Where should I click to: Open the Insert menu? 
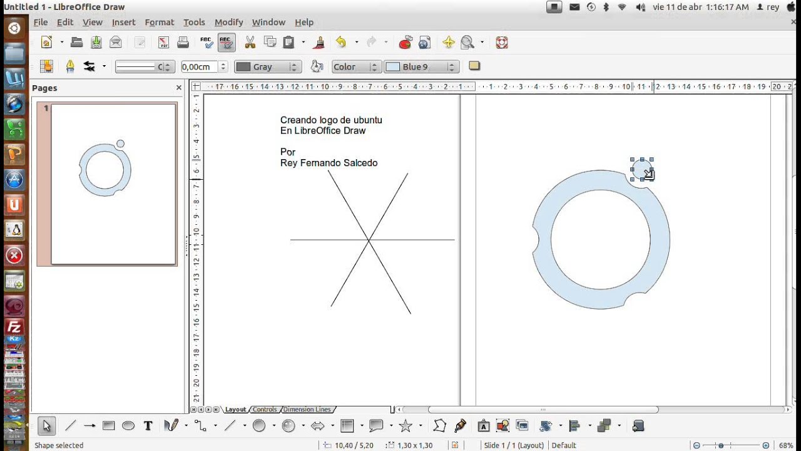point(123,22)
